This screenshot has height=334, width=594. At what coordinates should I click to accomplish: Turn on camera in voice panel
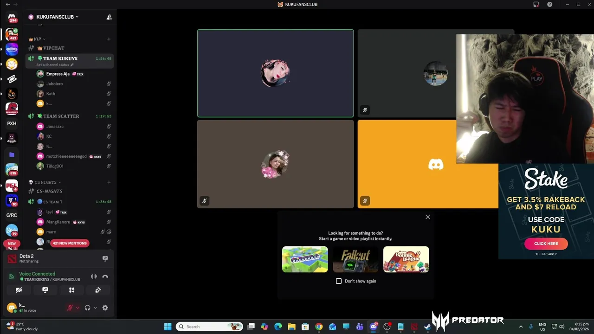point(19,290)
